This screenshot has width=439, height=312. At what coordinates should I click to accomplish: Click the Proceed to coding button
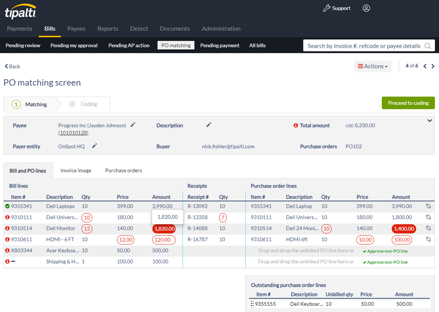(408, 103)
